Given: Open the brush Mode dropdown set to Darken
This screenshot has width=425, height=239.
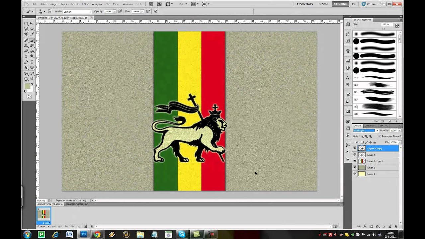Looking at the screenshot, I should pyautogui.click(x=77, y=12).
